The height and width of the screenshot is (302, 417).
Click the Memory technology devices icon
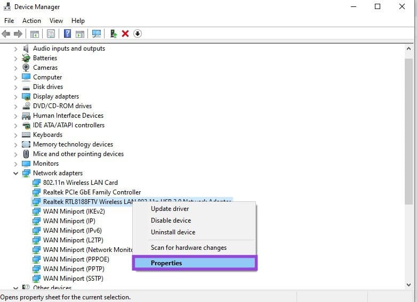26,144
